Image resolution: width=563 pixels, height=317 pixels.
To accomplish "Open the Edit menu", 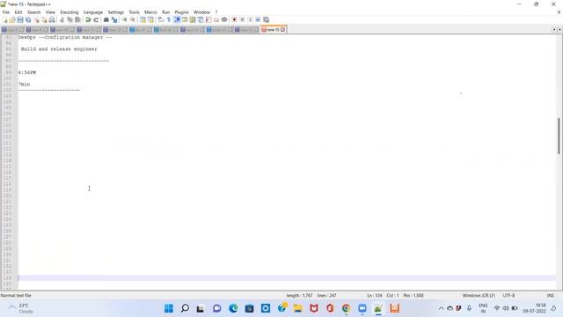I will pyautogui.click(x=18, y=12).
